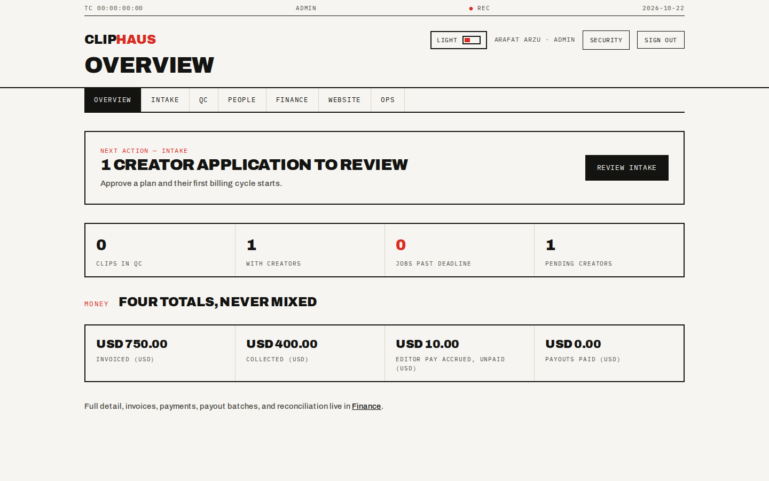Screen dimensions: 769x481
Task: Open the WEBSITE tab
Action: pyautogui.click(x=344, y=100)
